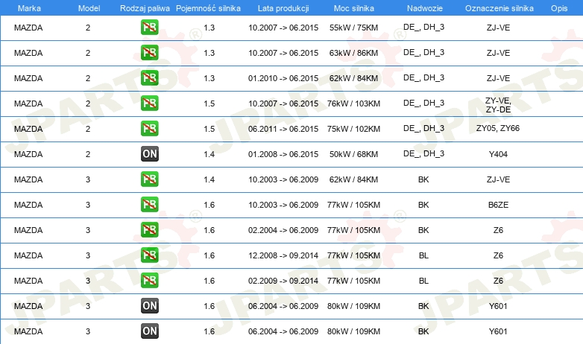Click the ZY05, ZY66 engine code
Viewport: 583px width, 344px height.
coord(498,129)
